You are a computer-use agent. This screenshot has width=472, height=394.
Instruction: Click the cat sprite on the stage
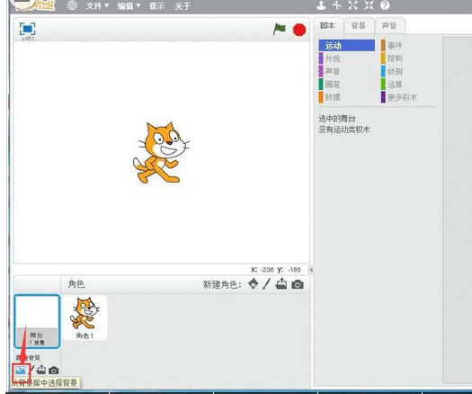(x=161, y=152)
